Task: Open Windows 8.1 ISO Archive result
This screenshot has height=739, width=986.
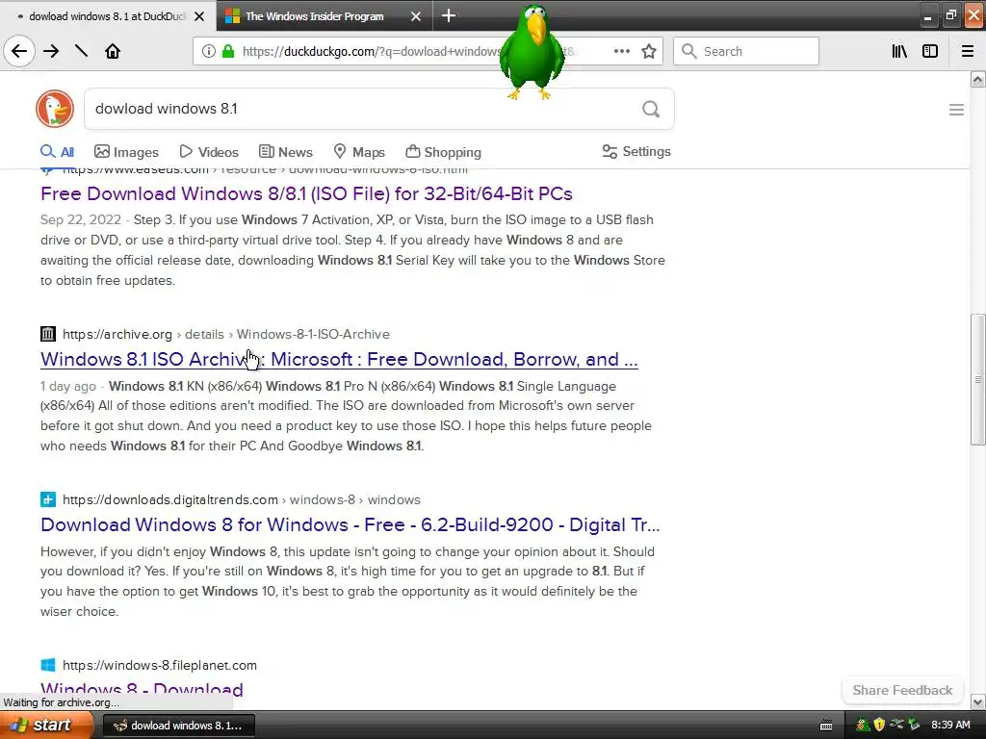Action: [x=339, y=359]
